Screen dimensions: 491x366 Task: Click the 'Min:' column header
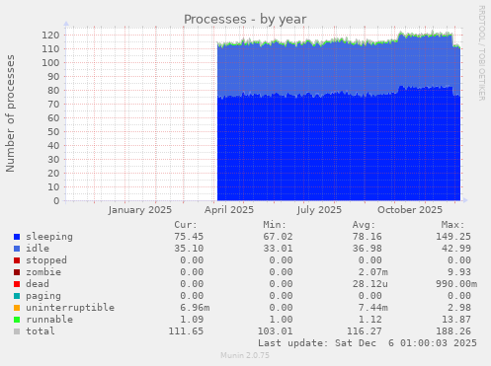tap(275, 225)
